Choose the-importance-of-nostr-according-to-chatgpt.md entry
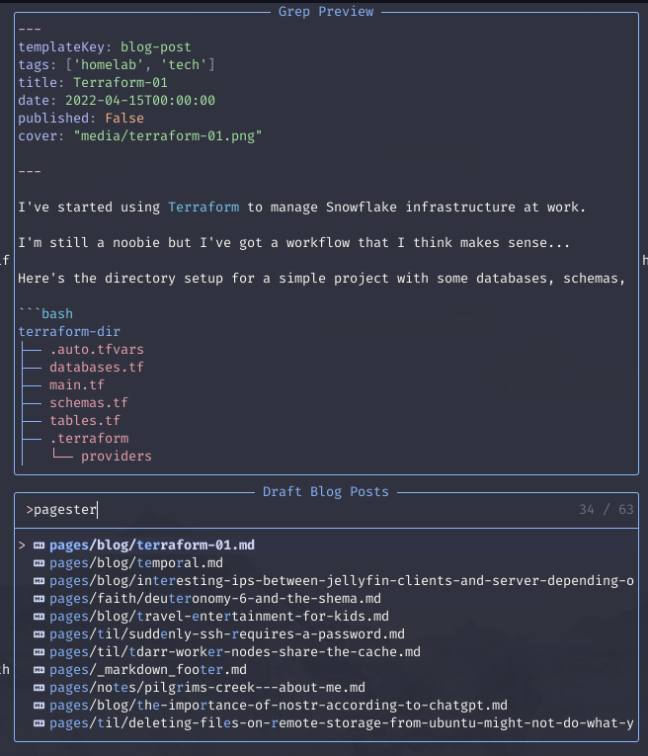 [x=279, y=706]
